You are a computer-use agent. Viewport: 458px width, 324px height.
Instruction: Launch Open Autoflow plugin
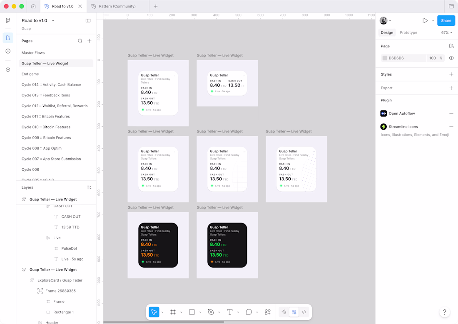[x=402, y=113]
